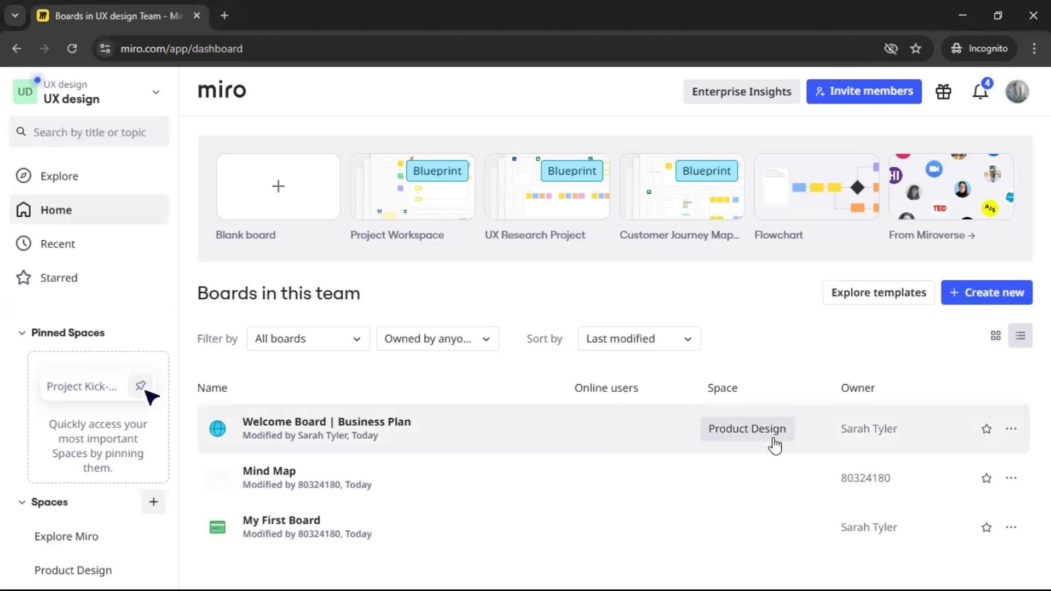
Task: Open more options for My First Board
Action: (1011, 528)
